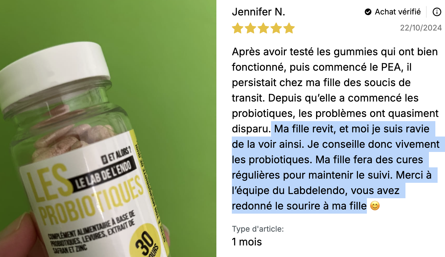
Task: Click the smiling emoji ending the review
Action: coord(375,206)
